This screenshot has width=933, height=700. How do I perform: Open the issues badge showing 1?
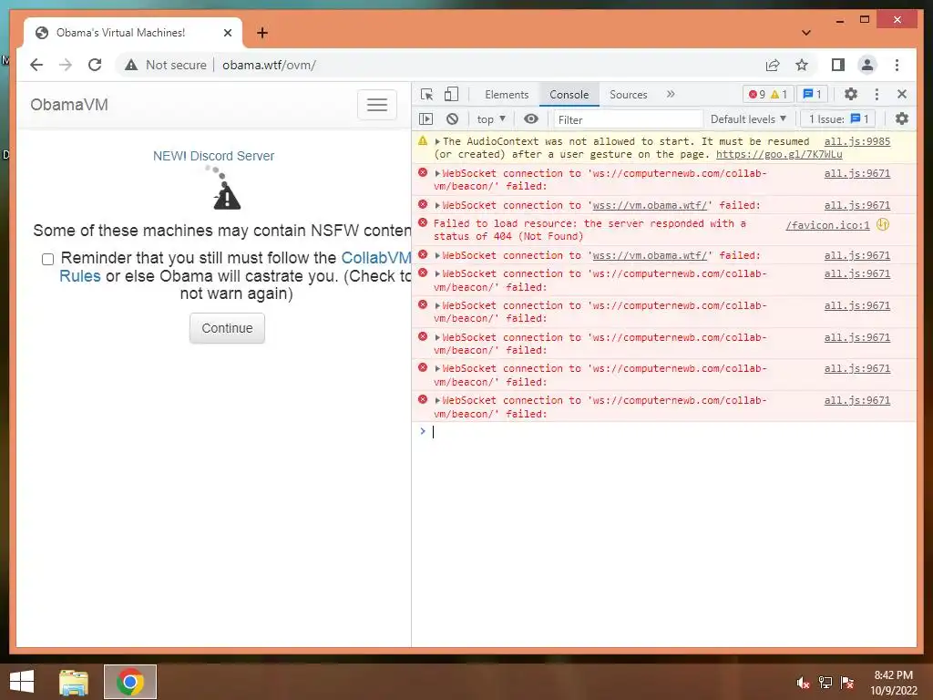[812, 94]
